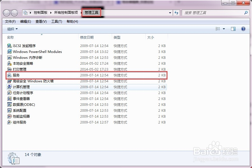Open the 工具(T) menu
The width and height of the screenshot is (252, 168).
click(x=56, y=21)
